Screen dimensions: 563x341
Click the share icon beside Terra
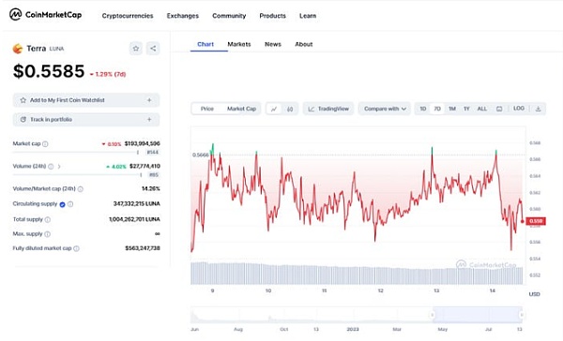153,49
